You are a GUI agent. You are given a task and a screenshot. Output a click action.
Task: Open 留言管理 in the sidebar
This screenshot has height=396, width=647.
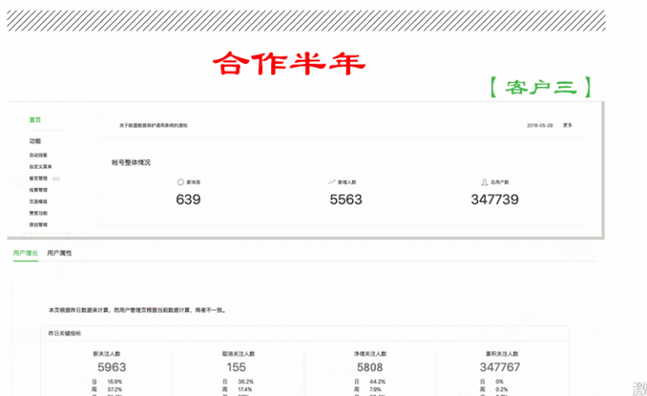coord(38,178)
